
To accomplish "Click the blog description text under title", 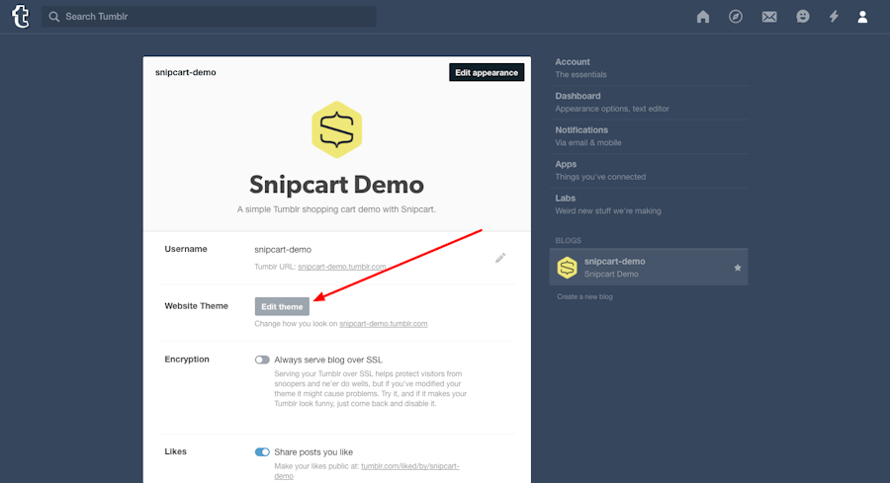I will [336, 209].
